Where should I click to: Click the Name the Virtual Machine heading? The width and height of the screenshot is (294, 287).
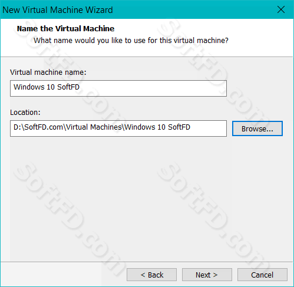pos(65,29)
